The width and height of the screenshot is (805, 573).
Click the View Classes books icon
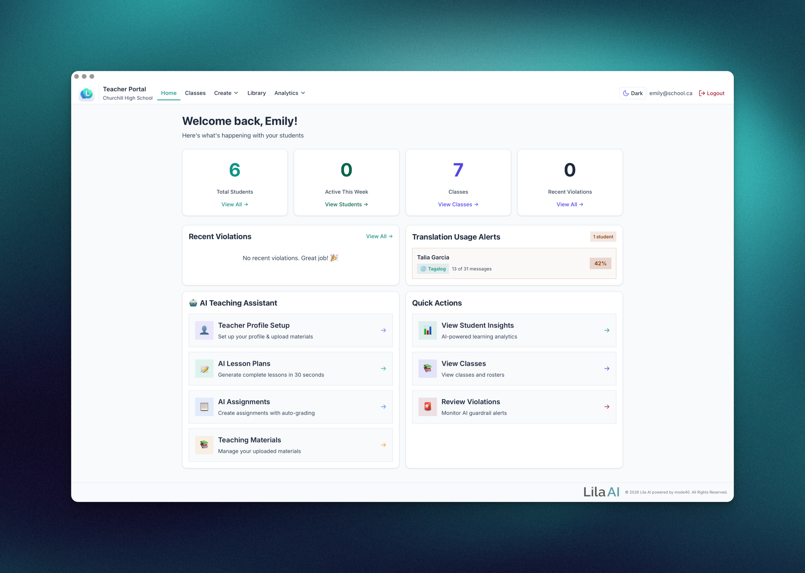(428, 368)
